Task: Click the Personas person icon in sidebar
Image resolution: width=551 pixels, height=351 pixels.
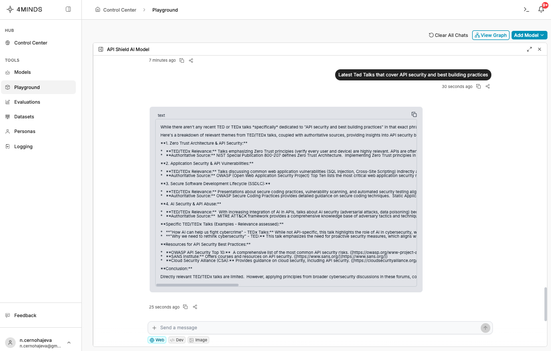Action: [8, 131]
